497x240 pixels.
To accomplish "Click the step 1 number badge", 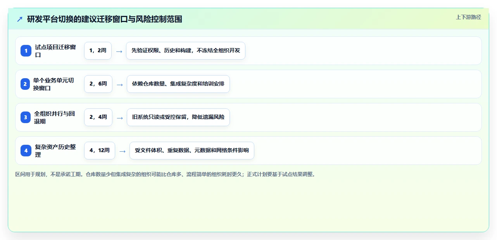I will point(26,51).
